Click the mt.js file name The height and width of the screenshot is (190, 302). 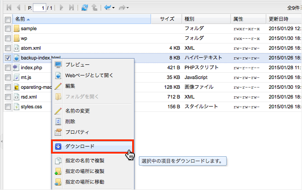point(26,77)
